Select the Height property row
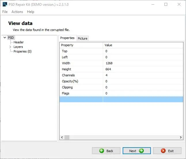The width and height of the screenshot is (186, 159). coord(121,69)
